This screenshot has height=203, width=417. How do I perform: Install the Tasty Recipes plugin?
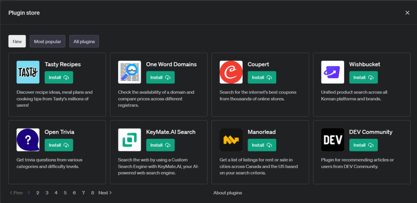[x=59, y=78]
